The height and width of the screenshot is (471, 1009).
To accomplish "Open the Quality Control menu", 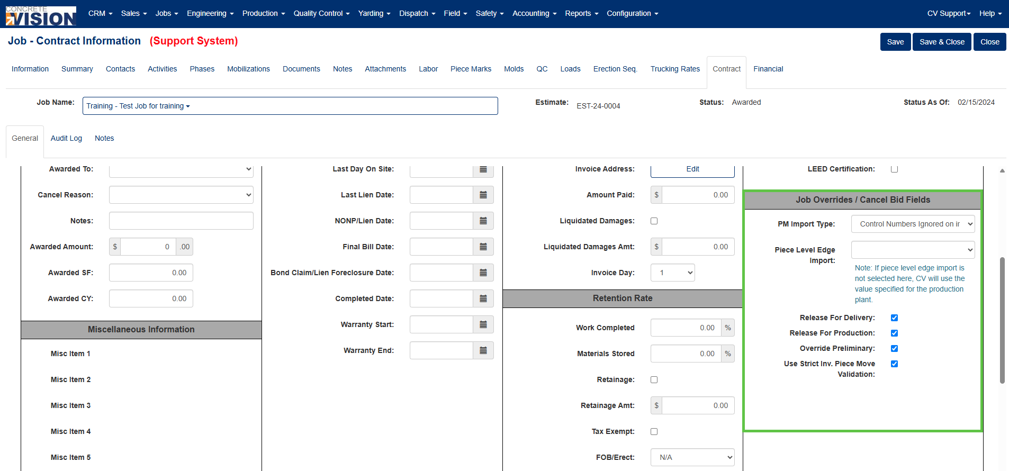I will click(321, 13).
